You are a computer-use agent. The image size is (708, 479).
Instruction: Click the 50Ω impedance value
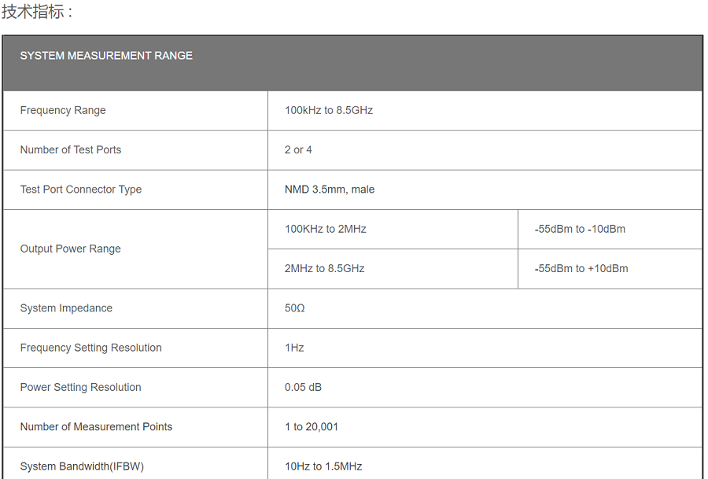tap(295, 308)
